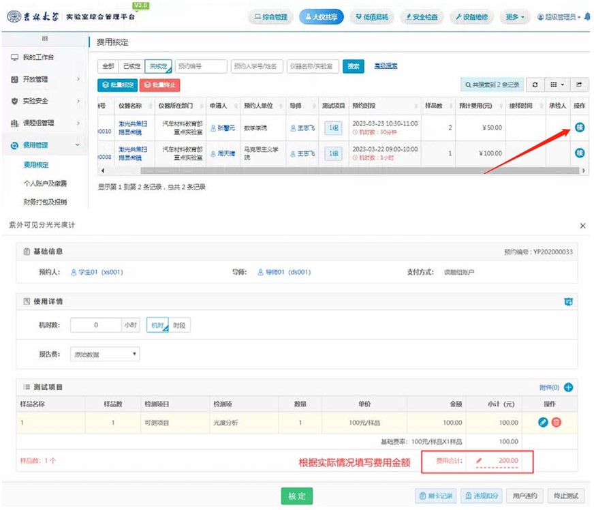Click the table's horizontal scrollbar

pos(307,170)
